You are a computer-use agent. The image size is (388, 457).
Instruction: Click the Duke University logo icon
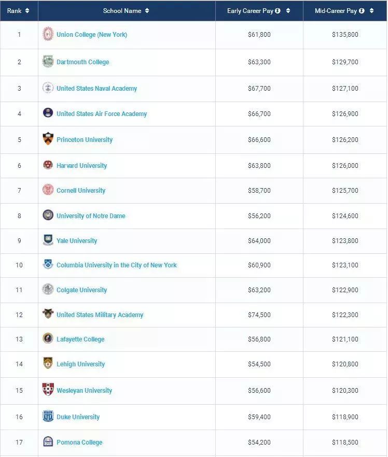(48, 416)
